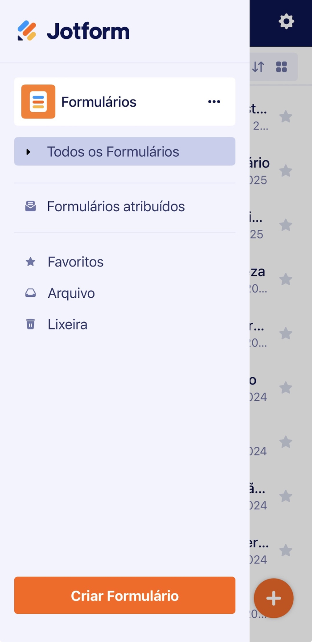Screen dimensions: 312x642
Task: Open the settings gear
Action: 287,21
